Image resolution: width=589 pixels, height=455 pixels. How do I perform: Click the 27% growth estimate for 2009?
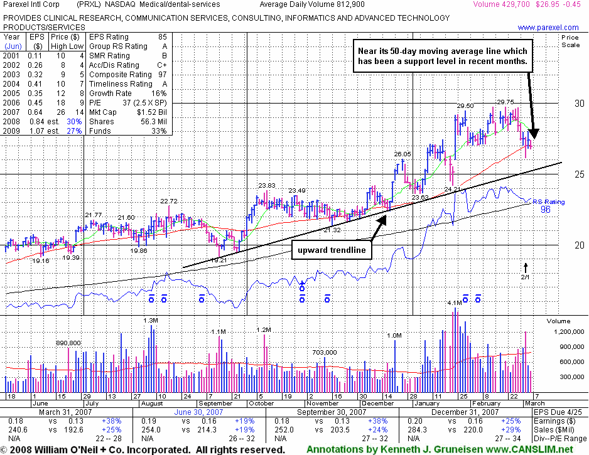[74, 131]
